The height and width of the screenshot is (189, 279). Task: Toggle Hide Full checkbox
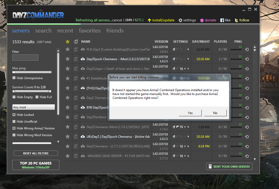click(37, 97)
